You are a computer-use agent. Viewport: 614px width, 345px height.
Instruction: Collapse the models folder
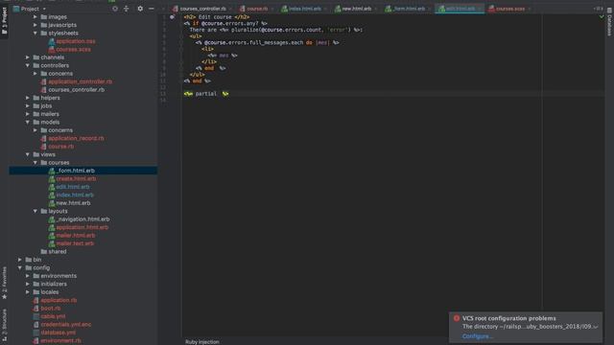tap(28, 122)
